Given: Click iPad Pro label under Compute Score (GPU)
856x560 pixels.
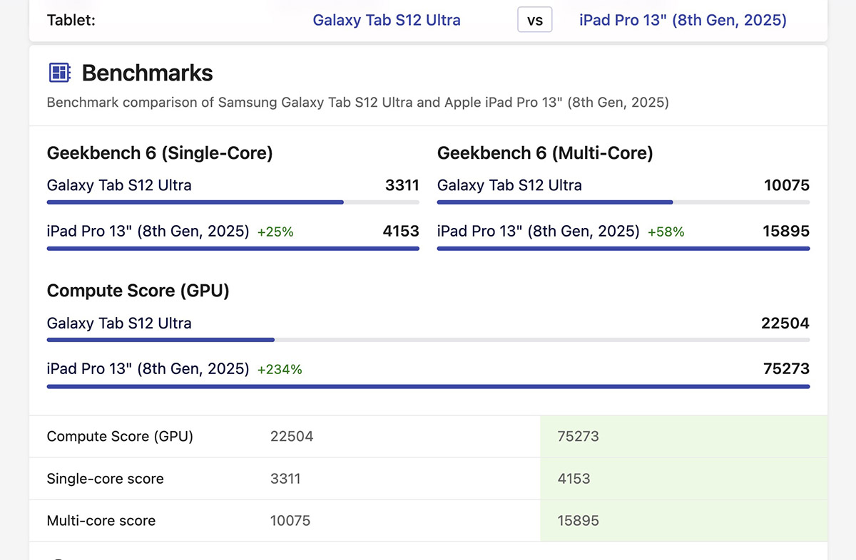Looking at the screenshot, I should coord(148,369).
